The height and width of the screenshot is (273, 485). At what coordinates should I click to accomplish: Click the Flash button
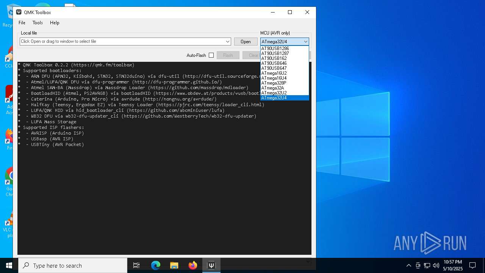pyautogui.click(x=228, y=55)
